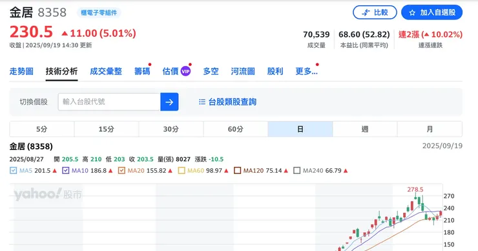Click the red triangle next to MA240
This screenshot has height=251, width=478.
pyautogui.click(x=346, y=171)
